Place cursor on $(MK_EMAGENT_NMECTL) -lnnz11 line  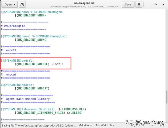point(39,64)
